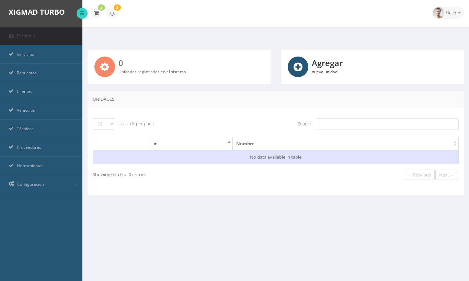Expand the Configuración sidebar menu
The image size is (469, 281).
[41, 184]
